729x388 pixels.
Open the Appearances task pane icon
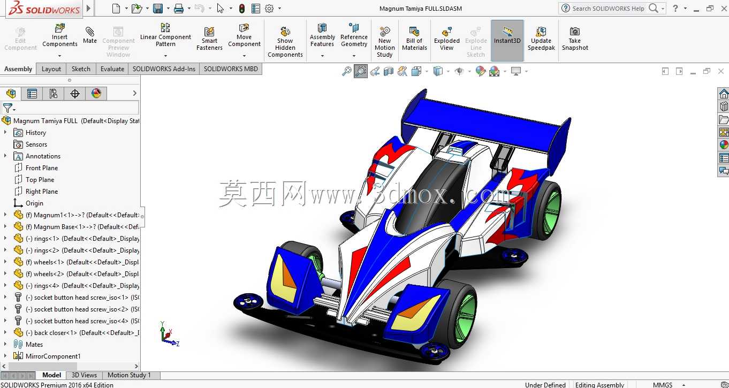[724, 145]
